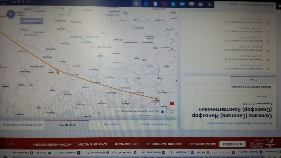
Task: Open File Explorer on the taskbar
Action: coord(200,4)
